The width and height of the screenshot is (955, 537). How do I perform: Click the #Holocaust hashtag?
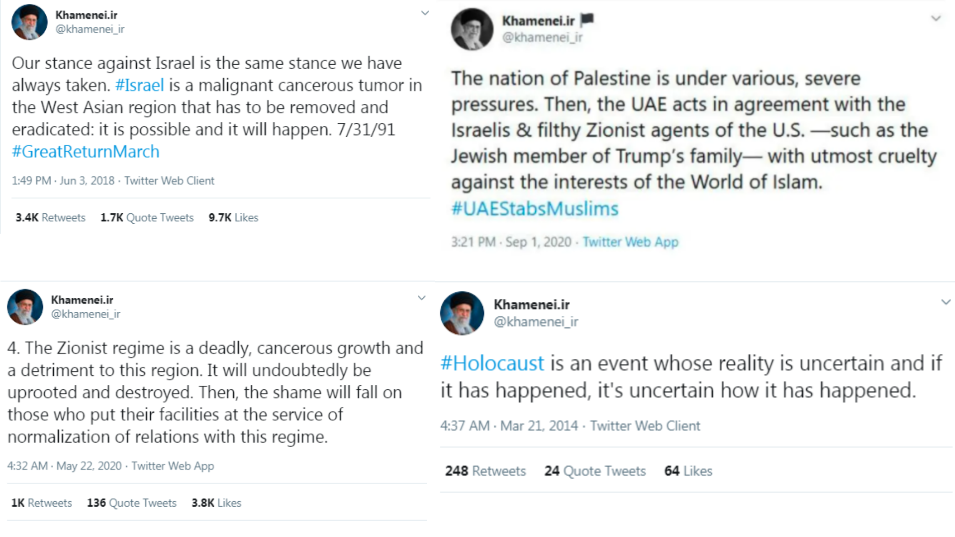click(x=492, y=363)
